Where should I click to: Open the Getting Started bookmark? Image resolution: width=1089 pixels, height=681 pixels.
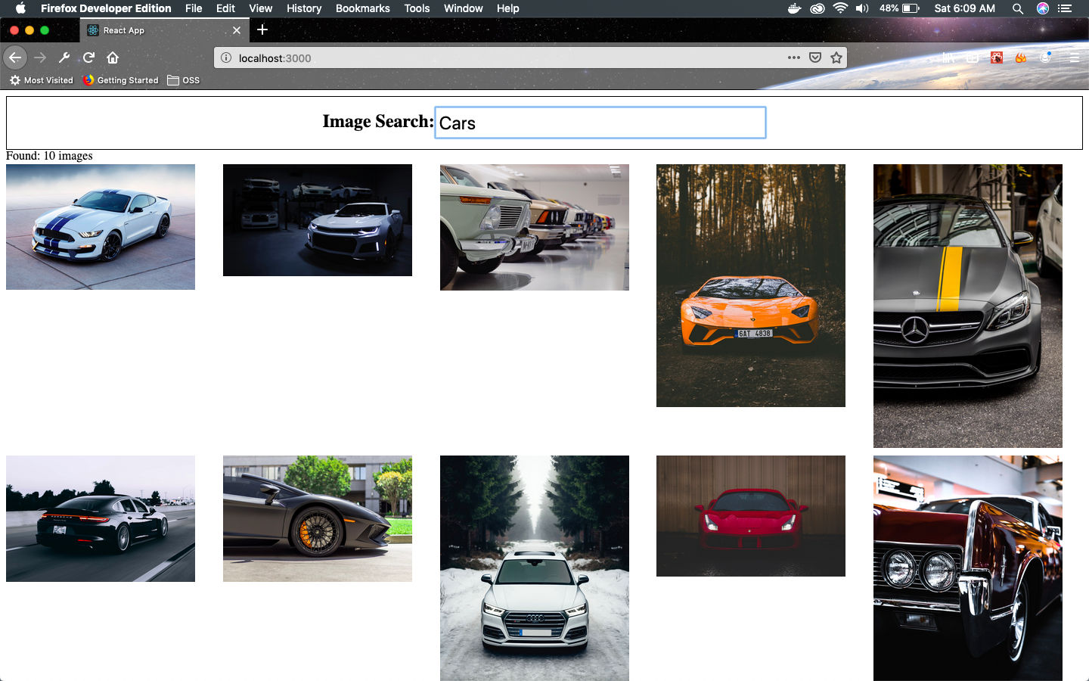click(121, 80)
